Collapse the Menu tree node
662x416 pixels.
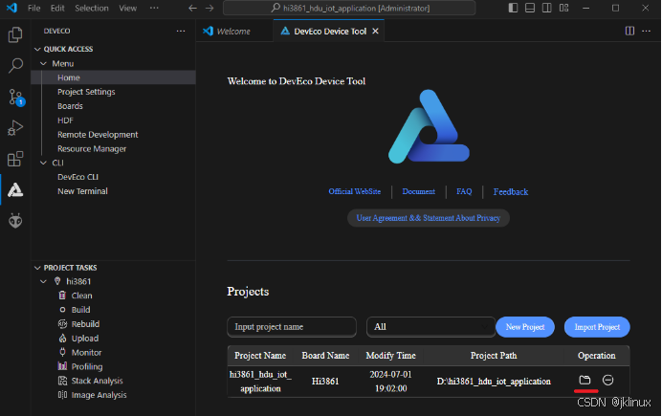coord(43,63)
